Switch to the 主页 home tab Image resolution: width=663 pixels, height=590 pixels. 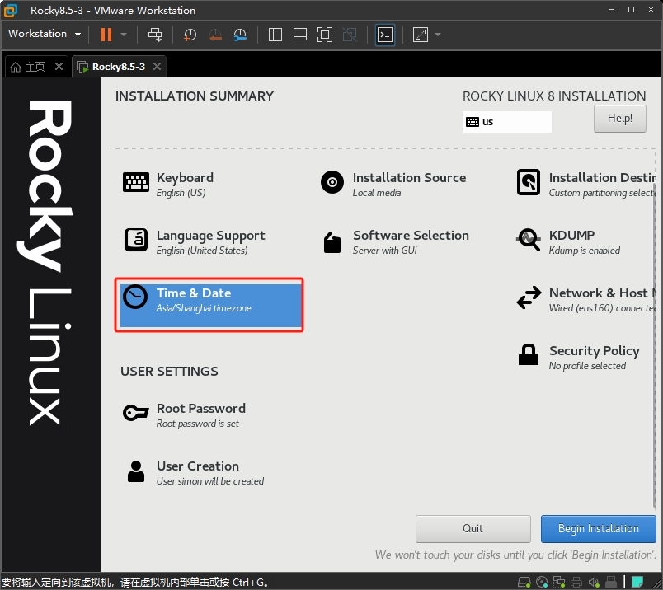point(28,67)
